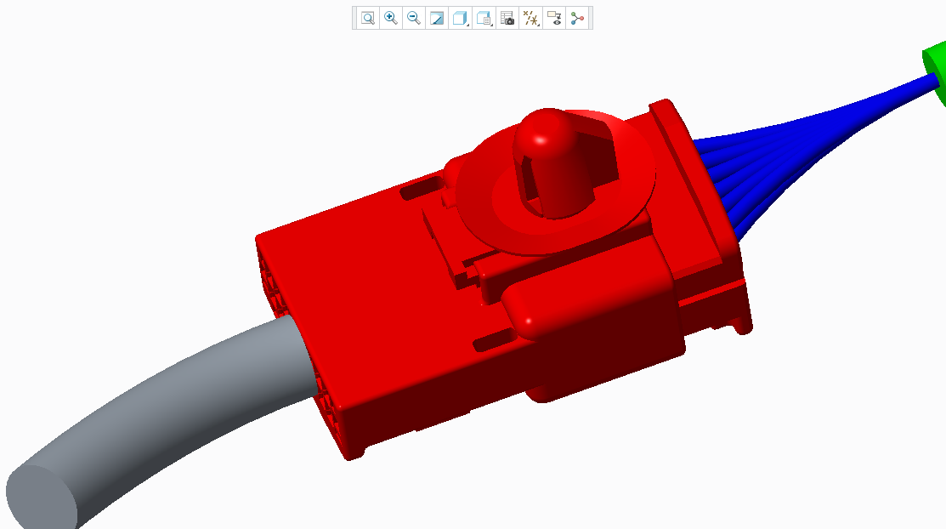Open the Saved Orientations dropdown
This screenshot has width=946, height=529.
click(x=484, y=18)
